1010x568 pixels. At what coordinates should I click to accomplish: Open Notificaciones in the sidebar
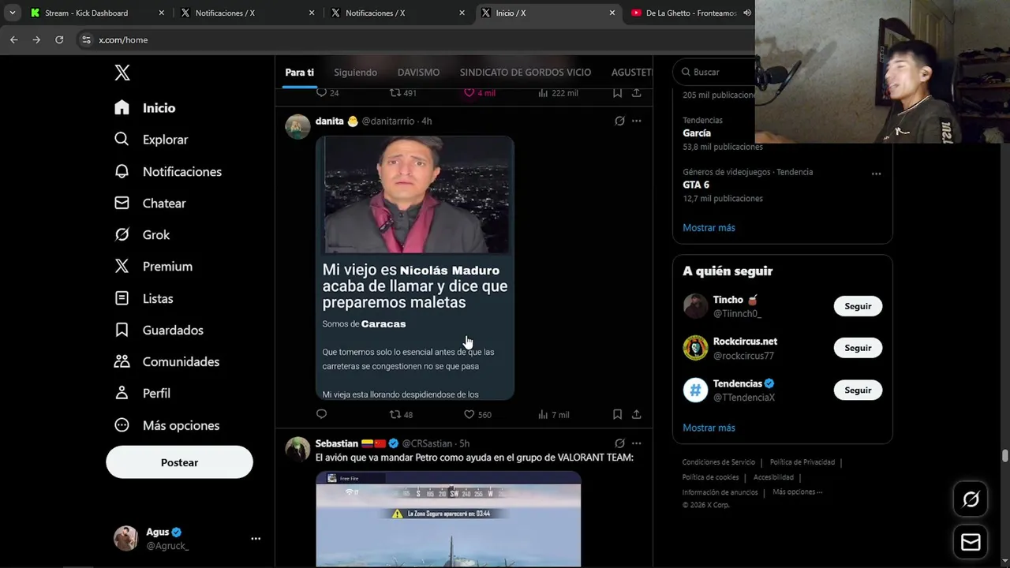(x=167, y=171)
